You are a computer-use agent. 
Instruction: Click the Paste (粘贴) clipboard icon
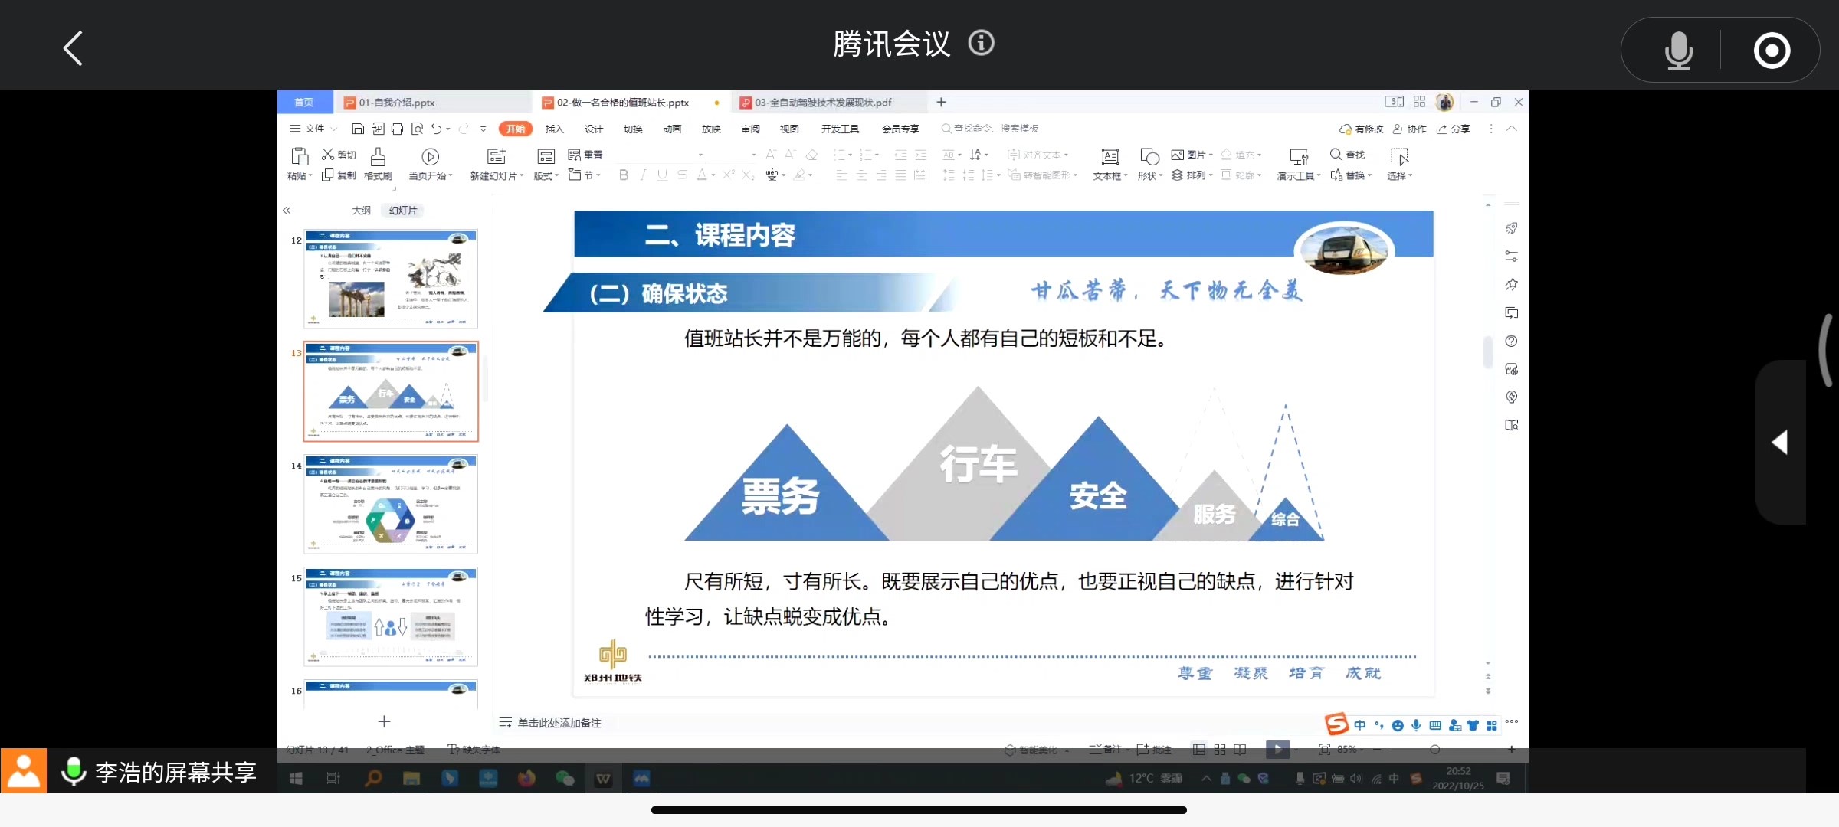[x=300, y=156]
